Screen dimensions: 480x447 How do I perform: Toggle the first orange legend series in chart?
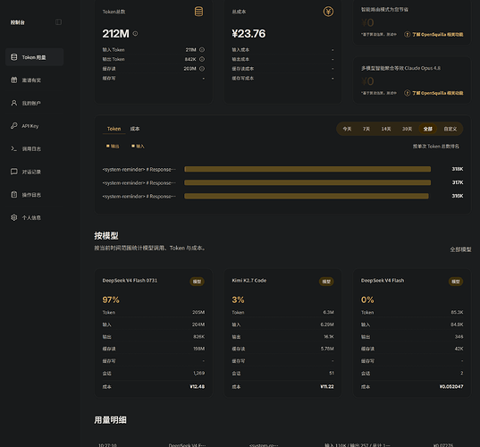click(x=113, y=147)
